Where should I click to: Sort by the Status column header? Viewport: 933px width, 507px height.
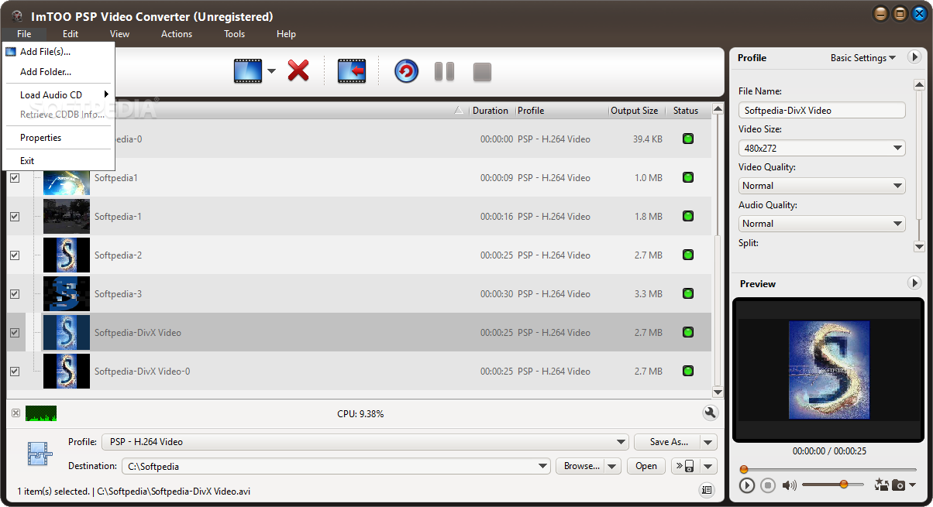coord(686,111)
